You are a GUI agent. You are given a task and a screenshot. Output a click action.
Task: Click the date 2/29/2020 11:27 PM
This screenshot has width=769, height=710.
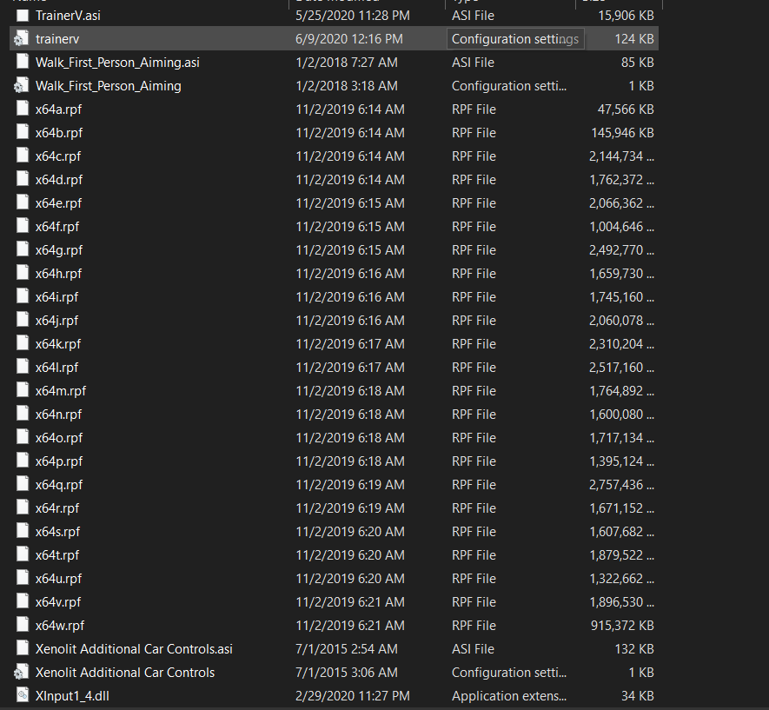353,696
